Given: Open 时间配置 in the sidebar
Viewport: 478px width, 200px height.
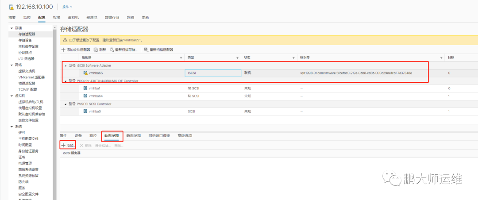Looking at the screenshot, I should pos(25,145).
